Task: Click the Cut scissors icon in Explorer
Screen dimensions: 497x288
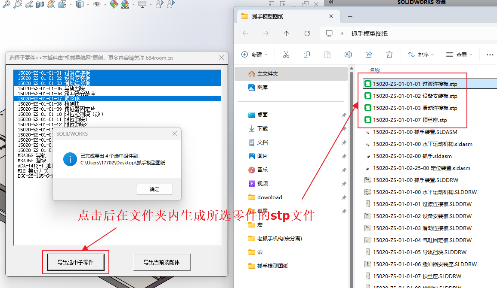Action: click(x=286, y=55)
